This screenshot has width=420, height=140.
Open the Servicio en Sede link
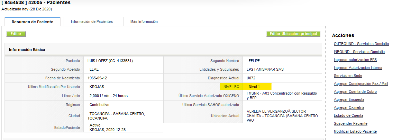click(x=348, y=76)
